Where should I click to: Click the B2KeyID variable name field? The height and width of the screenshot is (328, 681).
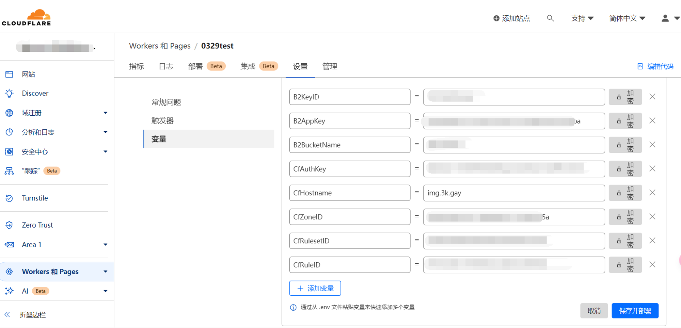[x=350, y=97]
